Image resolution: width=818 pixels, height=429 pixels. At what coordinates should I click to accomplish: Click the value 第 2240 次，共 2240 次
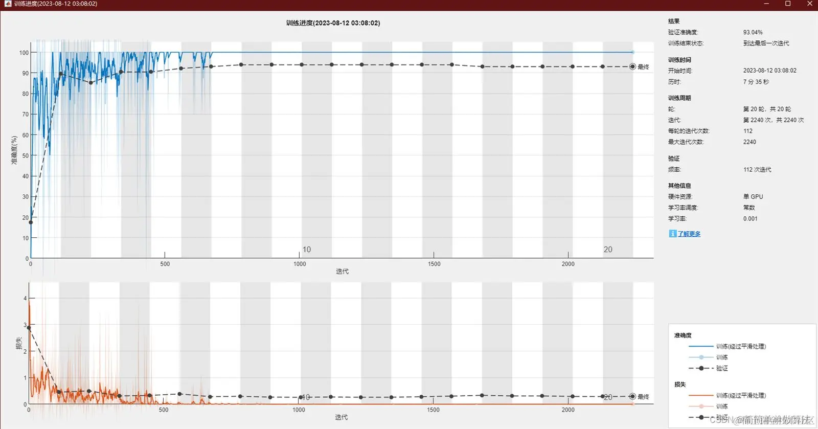[774, 120]
